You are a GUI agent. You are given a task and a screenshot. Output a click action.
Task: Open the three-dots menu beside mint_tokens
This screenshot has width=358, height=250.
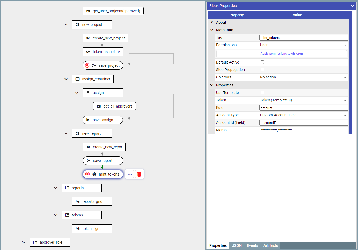pyautogui.click(x=130, y=174)
